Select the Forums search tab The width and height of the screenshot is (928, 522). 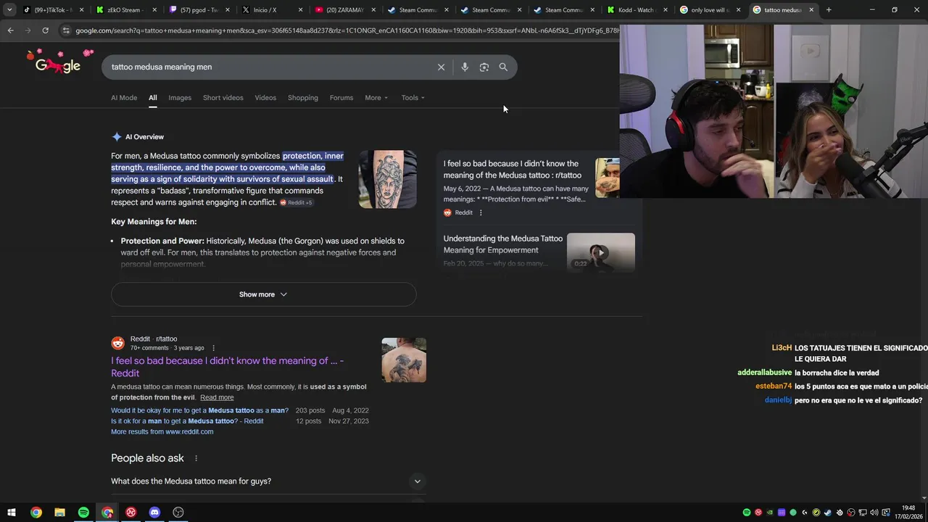point(341,98)
